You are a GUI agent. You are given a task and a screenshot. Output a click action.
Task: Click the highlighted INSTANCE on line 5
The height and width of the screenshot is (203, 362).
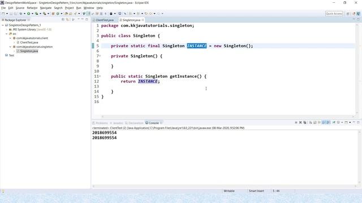(197, 46)
